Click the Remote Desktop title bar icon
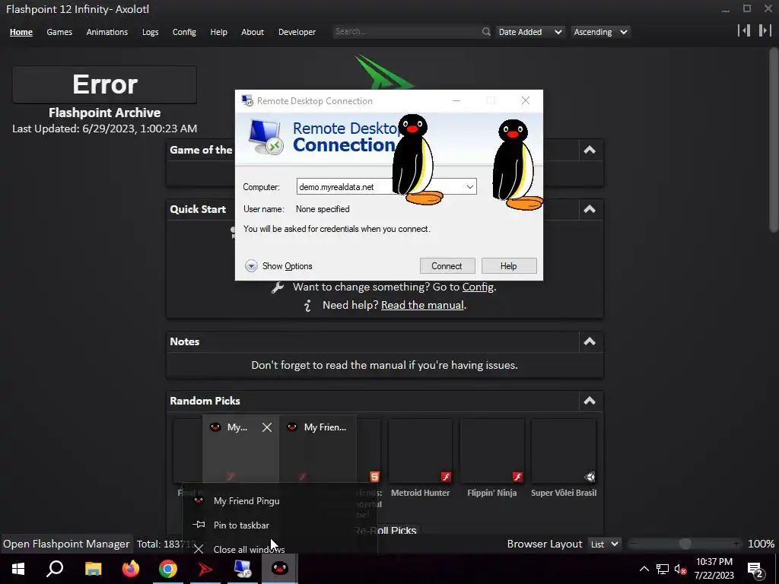779x584 pixels. pyautogui.click(x=247, y=101)
